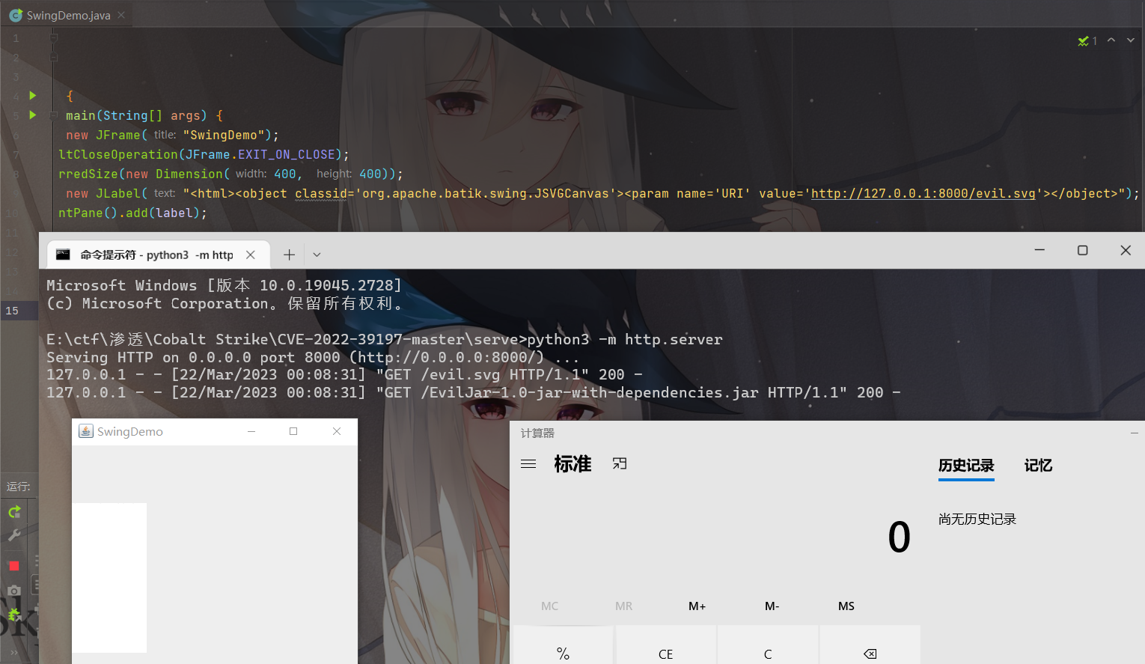Image resolution: width=1145 pixels, height=664 pixels.
Task: Close the SwingDemo.java editor tab
Action: [121, 15]
